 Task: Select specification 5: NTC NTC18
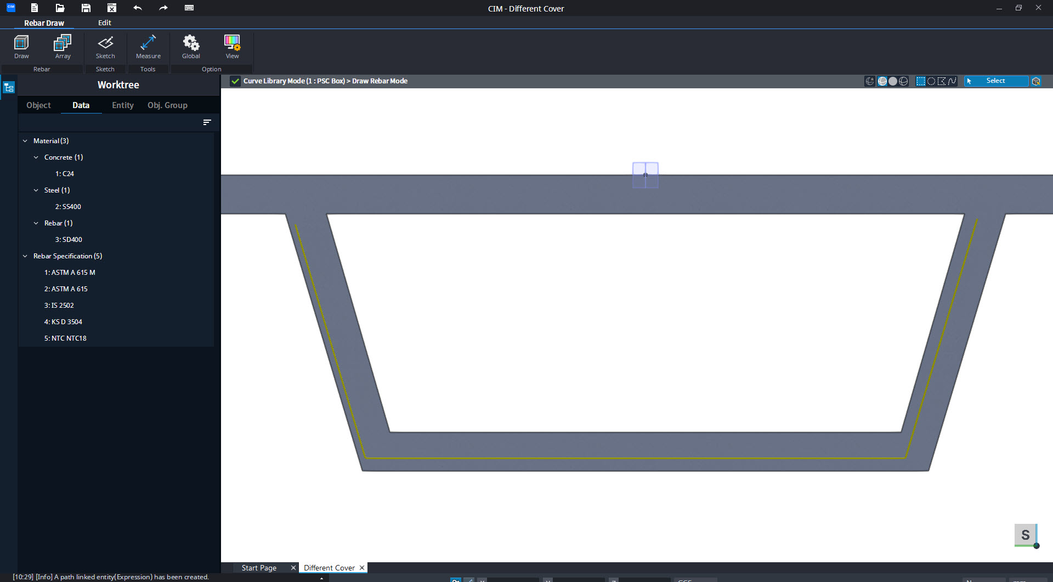[65, 338]
